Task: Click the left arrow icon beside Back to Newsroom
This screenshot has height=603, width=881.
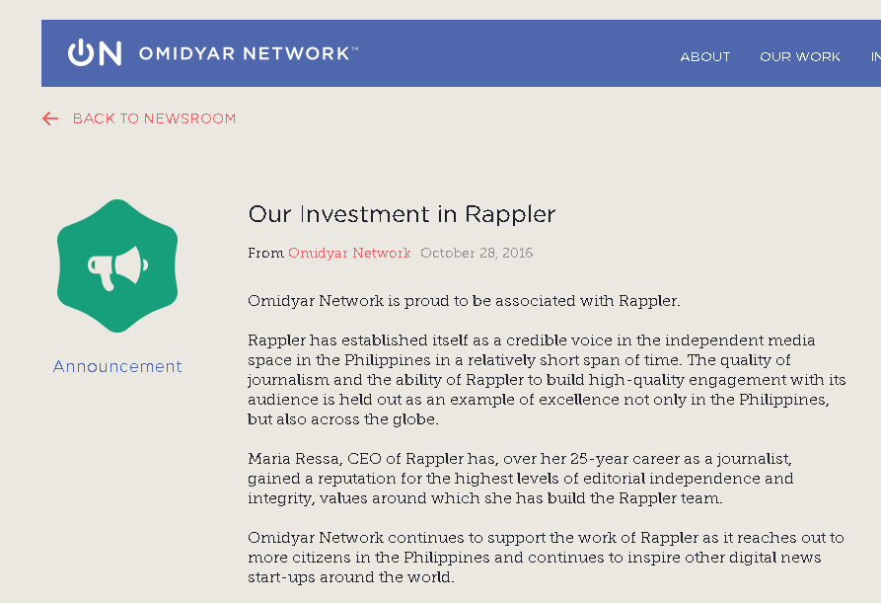Action: 50,118
